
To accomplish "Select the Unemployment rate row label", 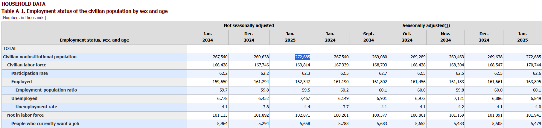I will coord(36,107).
